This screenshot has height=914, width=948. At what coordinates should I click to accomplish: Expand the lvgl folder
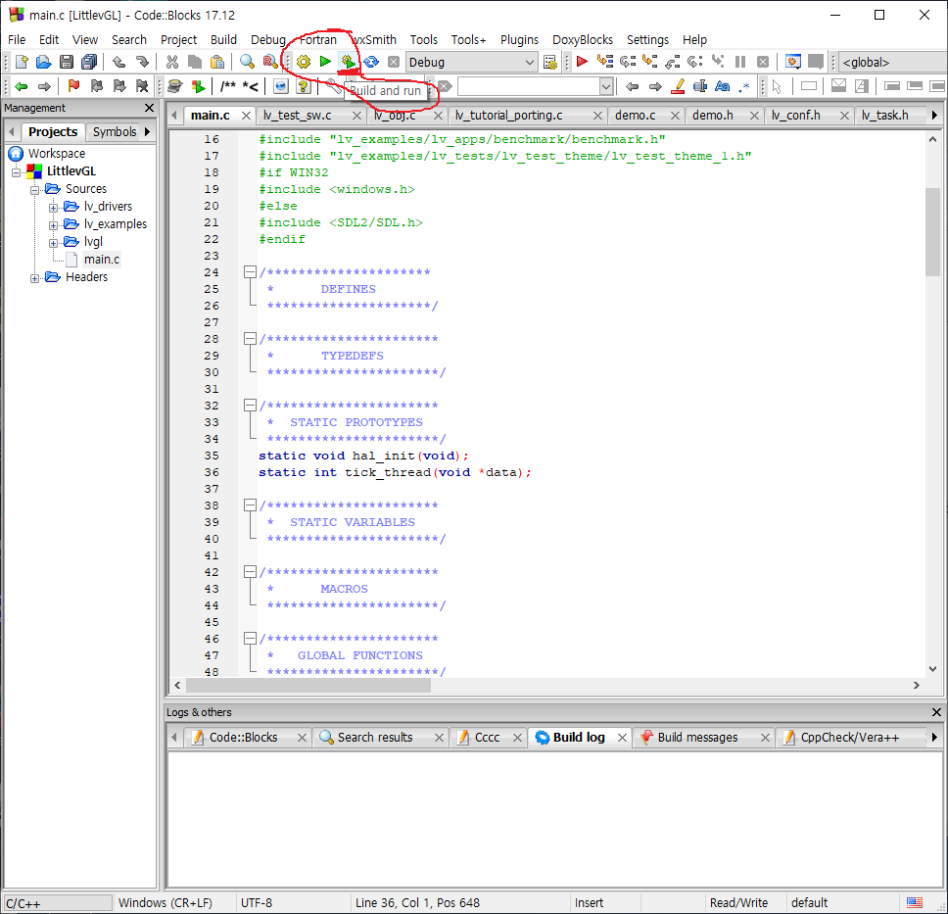[x=53, y=243]
